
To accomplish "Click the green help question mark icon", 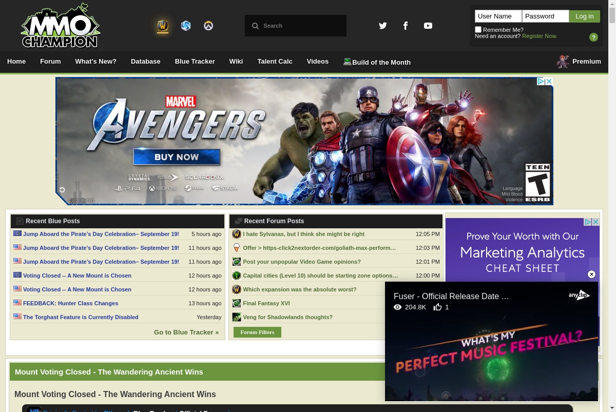I will (593, 37).
